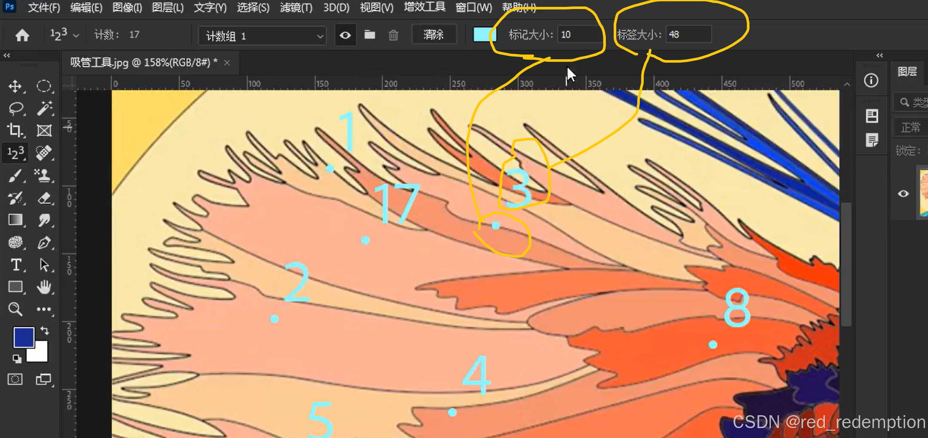Select the Elliptical Marquee tool

tap(44, 86)
